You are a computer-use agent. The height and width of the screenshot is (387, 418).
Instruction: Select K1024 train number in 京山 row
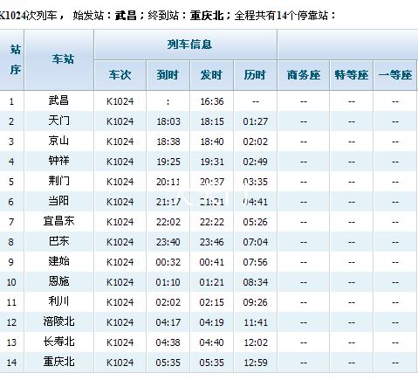(120, 142)
